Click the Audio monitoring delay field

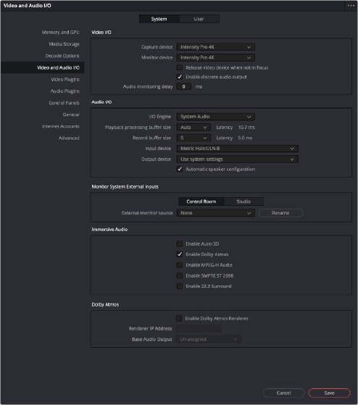pos(184,86)
